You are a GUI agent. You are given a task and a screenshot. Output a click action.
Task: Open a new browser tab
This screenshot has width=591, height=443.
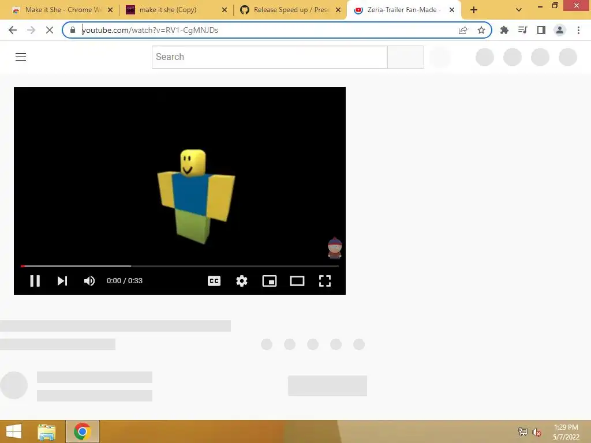pos(474,10)
